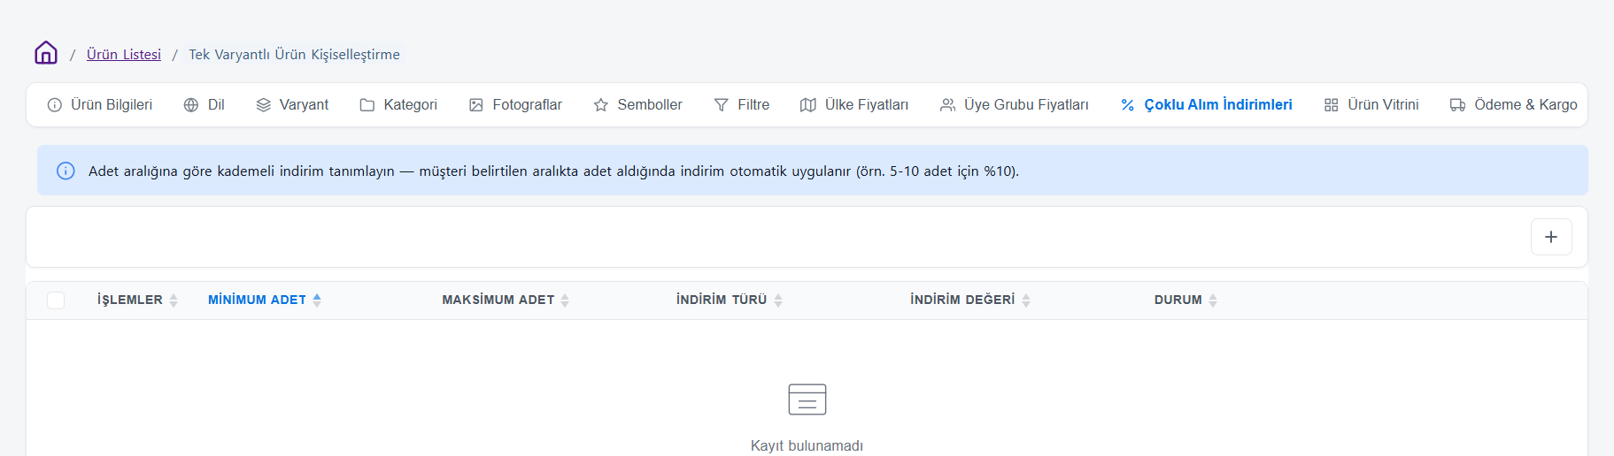Switch to the Ödeme & Kargo tab

pos(1514,104)
